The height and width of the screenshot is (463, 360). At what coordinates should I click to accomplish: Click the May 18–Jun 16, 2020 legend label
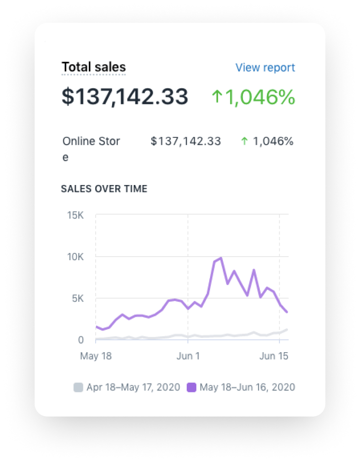tap(247, 387)
